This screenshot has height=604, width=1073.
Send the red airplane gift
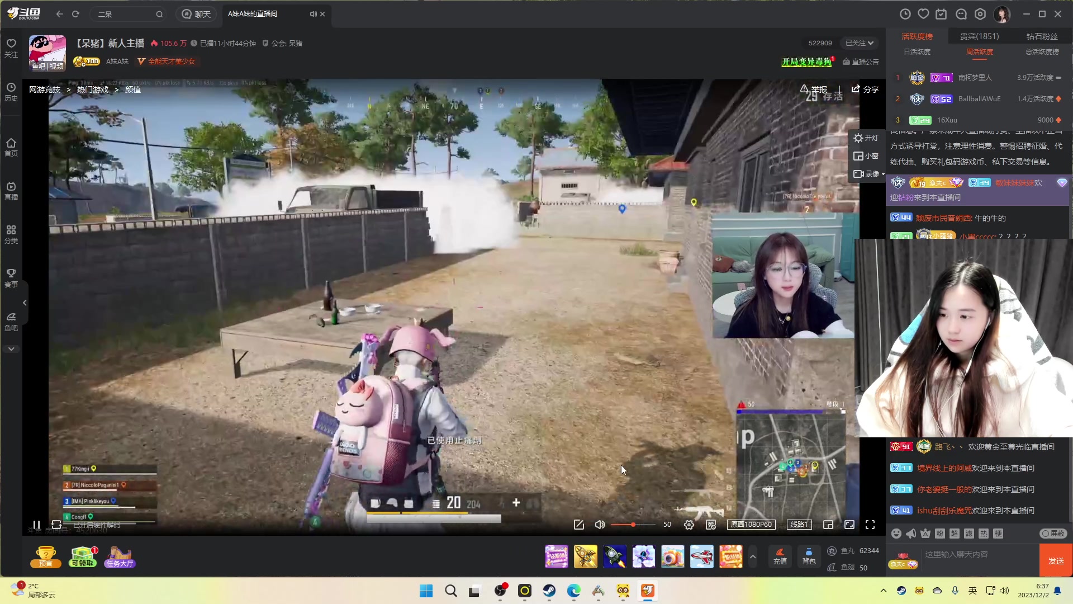tap(701, 557)
